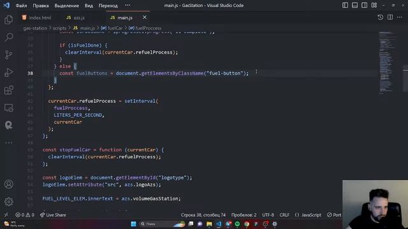Open Remote Explorer view in activity bar
The height and width of the screenshot is (229, 408).
click(8, 108)
